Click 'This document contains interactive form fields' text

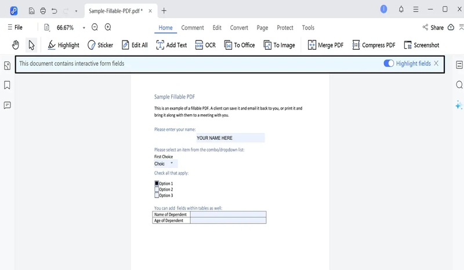pyautogui.click(x=71, y=63)
